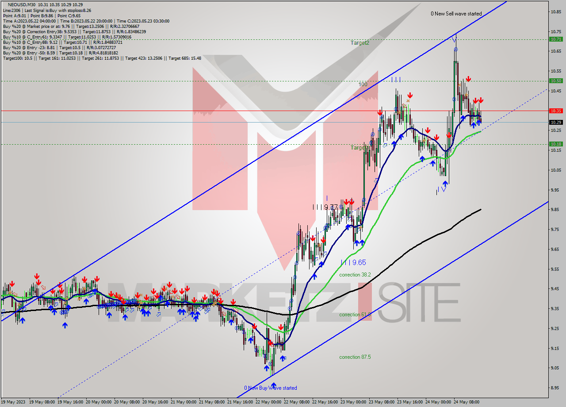Click the green 10.50 price tag
This screenshot has width=566, height=407.
point(556,81)
